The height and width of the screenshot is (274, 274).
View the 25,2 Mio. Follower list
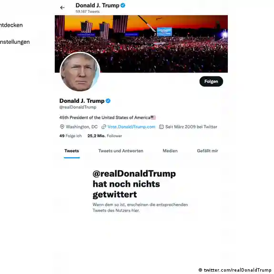point(105,136)
